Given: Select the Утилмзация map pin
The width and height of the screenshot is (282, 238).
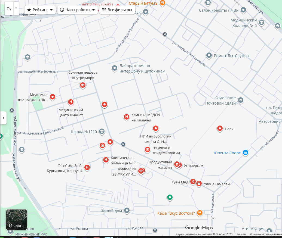Looking at the screenshot, I should (x=269, y=231).
